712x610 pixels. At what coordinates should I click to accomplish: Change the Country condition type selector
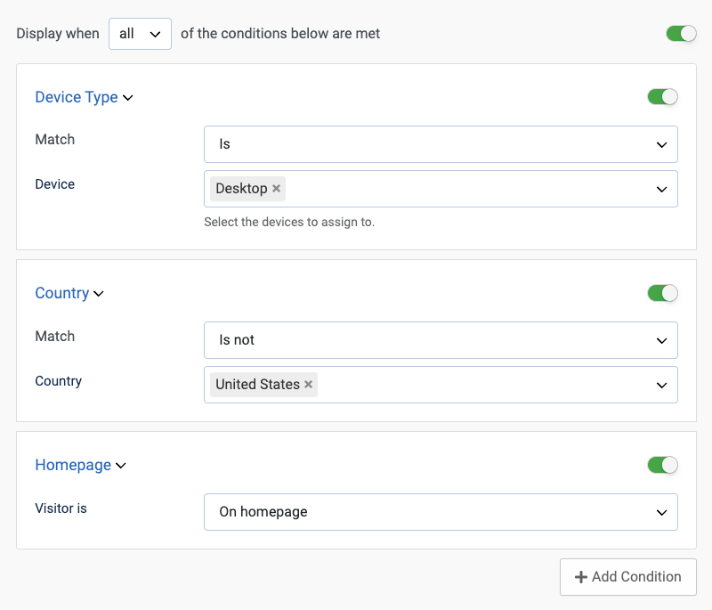tap(69, 293)
